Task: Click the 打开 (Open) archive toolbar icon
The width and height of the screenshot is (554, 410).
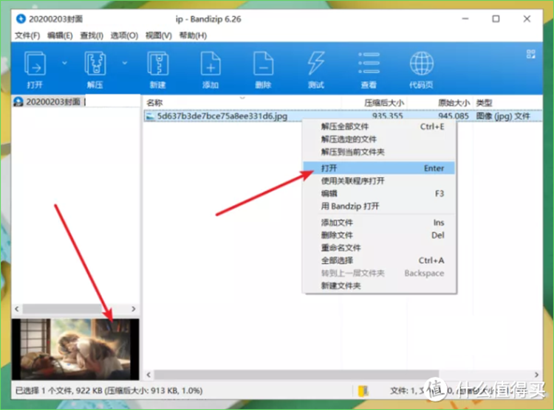Action: (35, 63)
